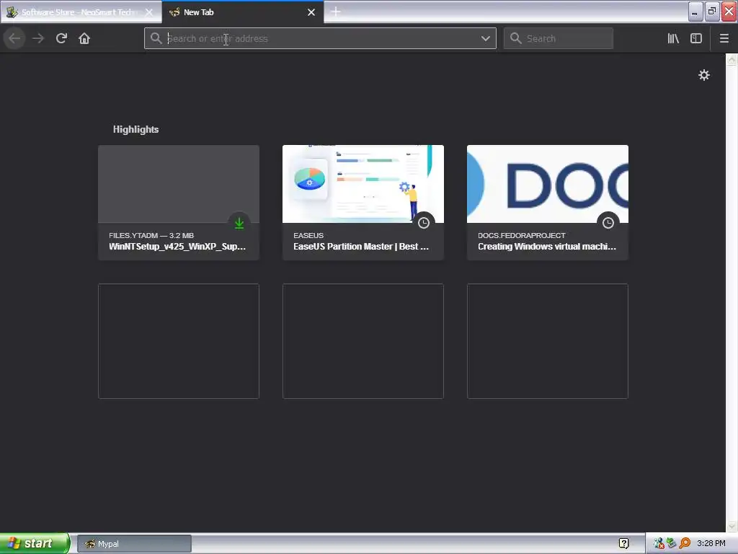
Task: Click the history clock icon on EaseUS card
Action: [424, 223]
